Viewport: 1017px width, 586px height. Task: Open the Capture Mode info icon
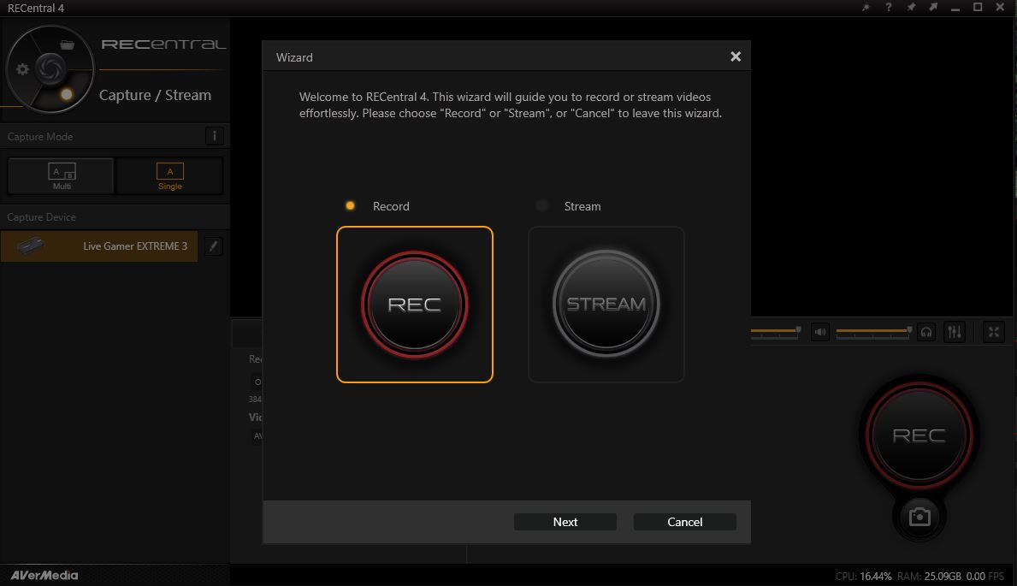pos(214,136)
